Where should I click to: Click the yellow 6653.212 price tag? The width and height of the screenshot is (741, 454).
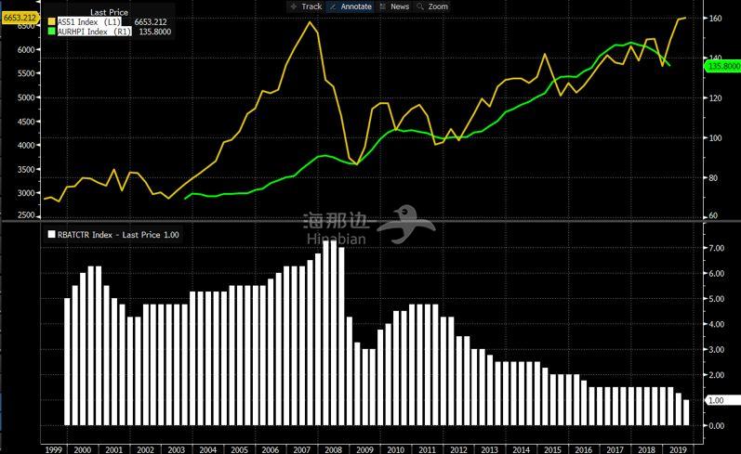tap(20, 17)
